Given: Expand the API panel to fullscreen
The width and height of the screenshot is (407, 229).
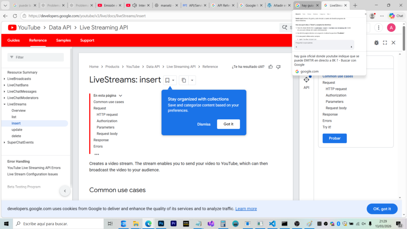Looking at the screenshot, I should coord(385,43).
